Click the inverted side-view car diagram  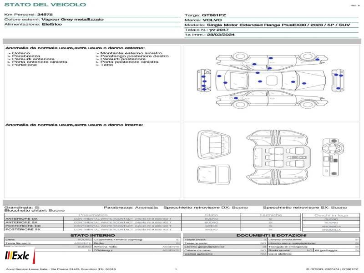pos(272,61)
